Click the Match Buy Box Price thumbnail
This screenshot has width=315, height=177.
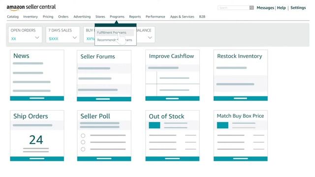[x=222, y=125]
